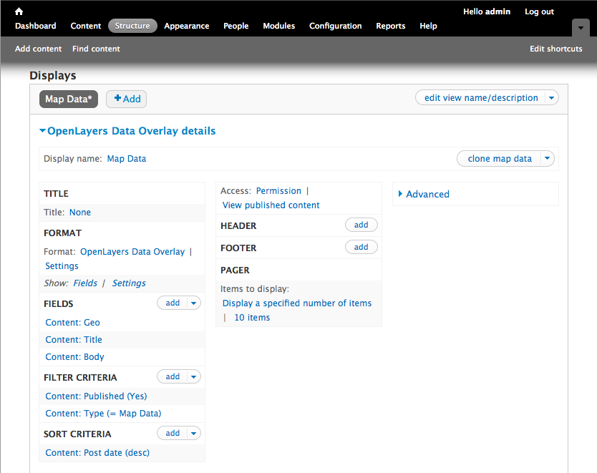The height and width of the screenshot is (473, 597).
Task: Click the 10 items pager link
Action: coord(252,318)
